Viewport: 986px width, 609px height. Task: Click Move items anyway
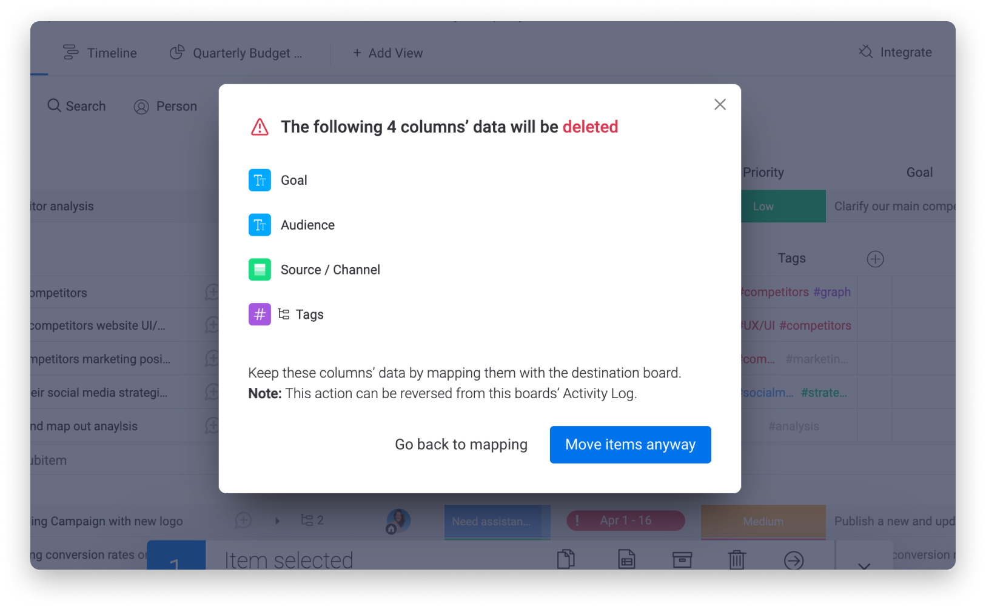pos(630,445)
